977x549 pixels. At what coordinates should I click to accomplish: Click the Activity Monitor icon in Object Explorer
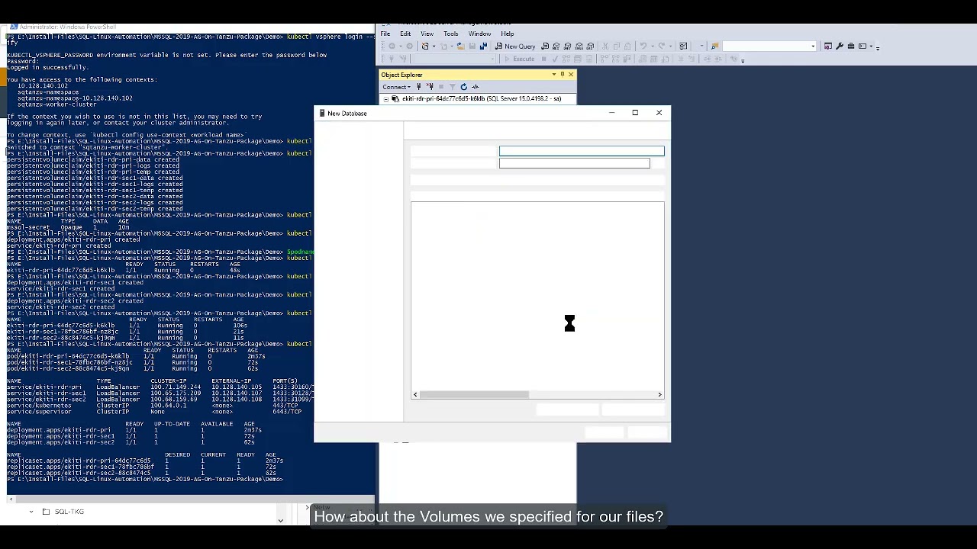475,87
